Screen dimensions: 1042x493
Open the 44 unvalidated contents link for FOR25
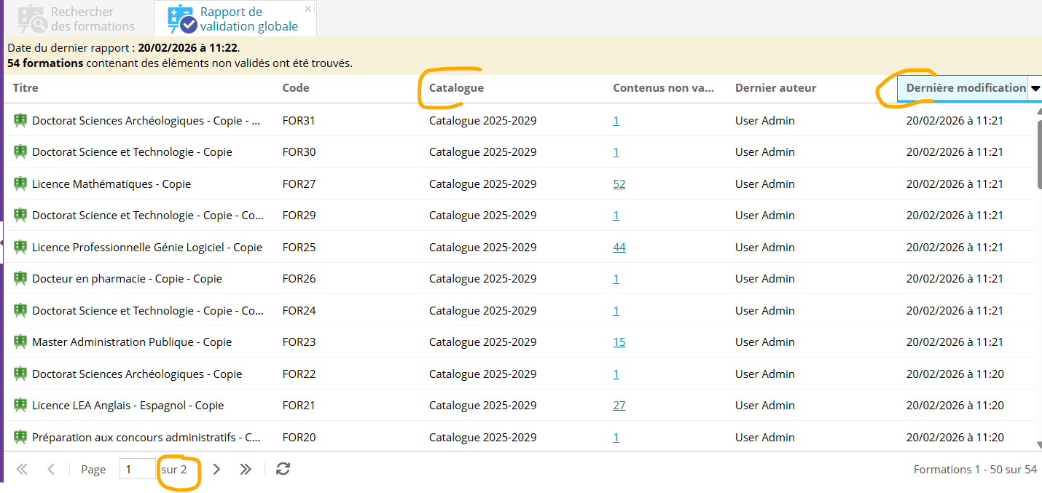point(619,248)
